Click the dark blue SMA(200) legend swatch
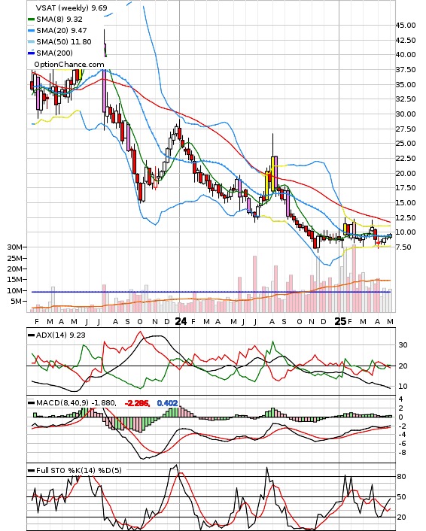 [31, 53]
